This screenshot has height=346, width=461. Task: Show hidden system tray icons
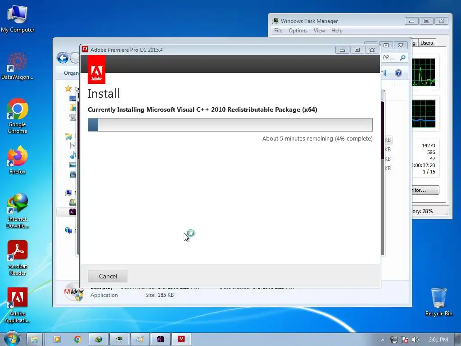point(383,340)
